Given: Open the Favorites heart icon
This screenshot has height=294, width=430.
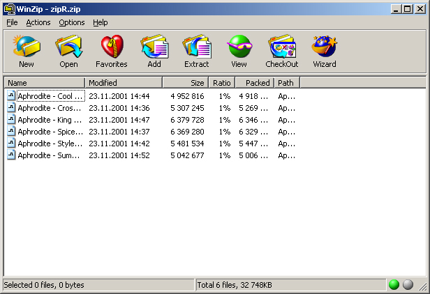Looking at the screenshot, I should 112,46.
